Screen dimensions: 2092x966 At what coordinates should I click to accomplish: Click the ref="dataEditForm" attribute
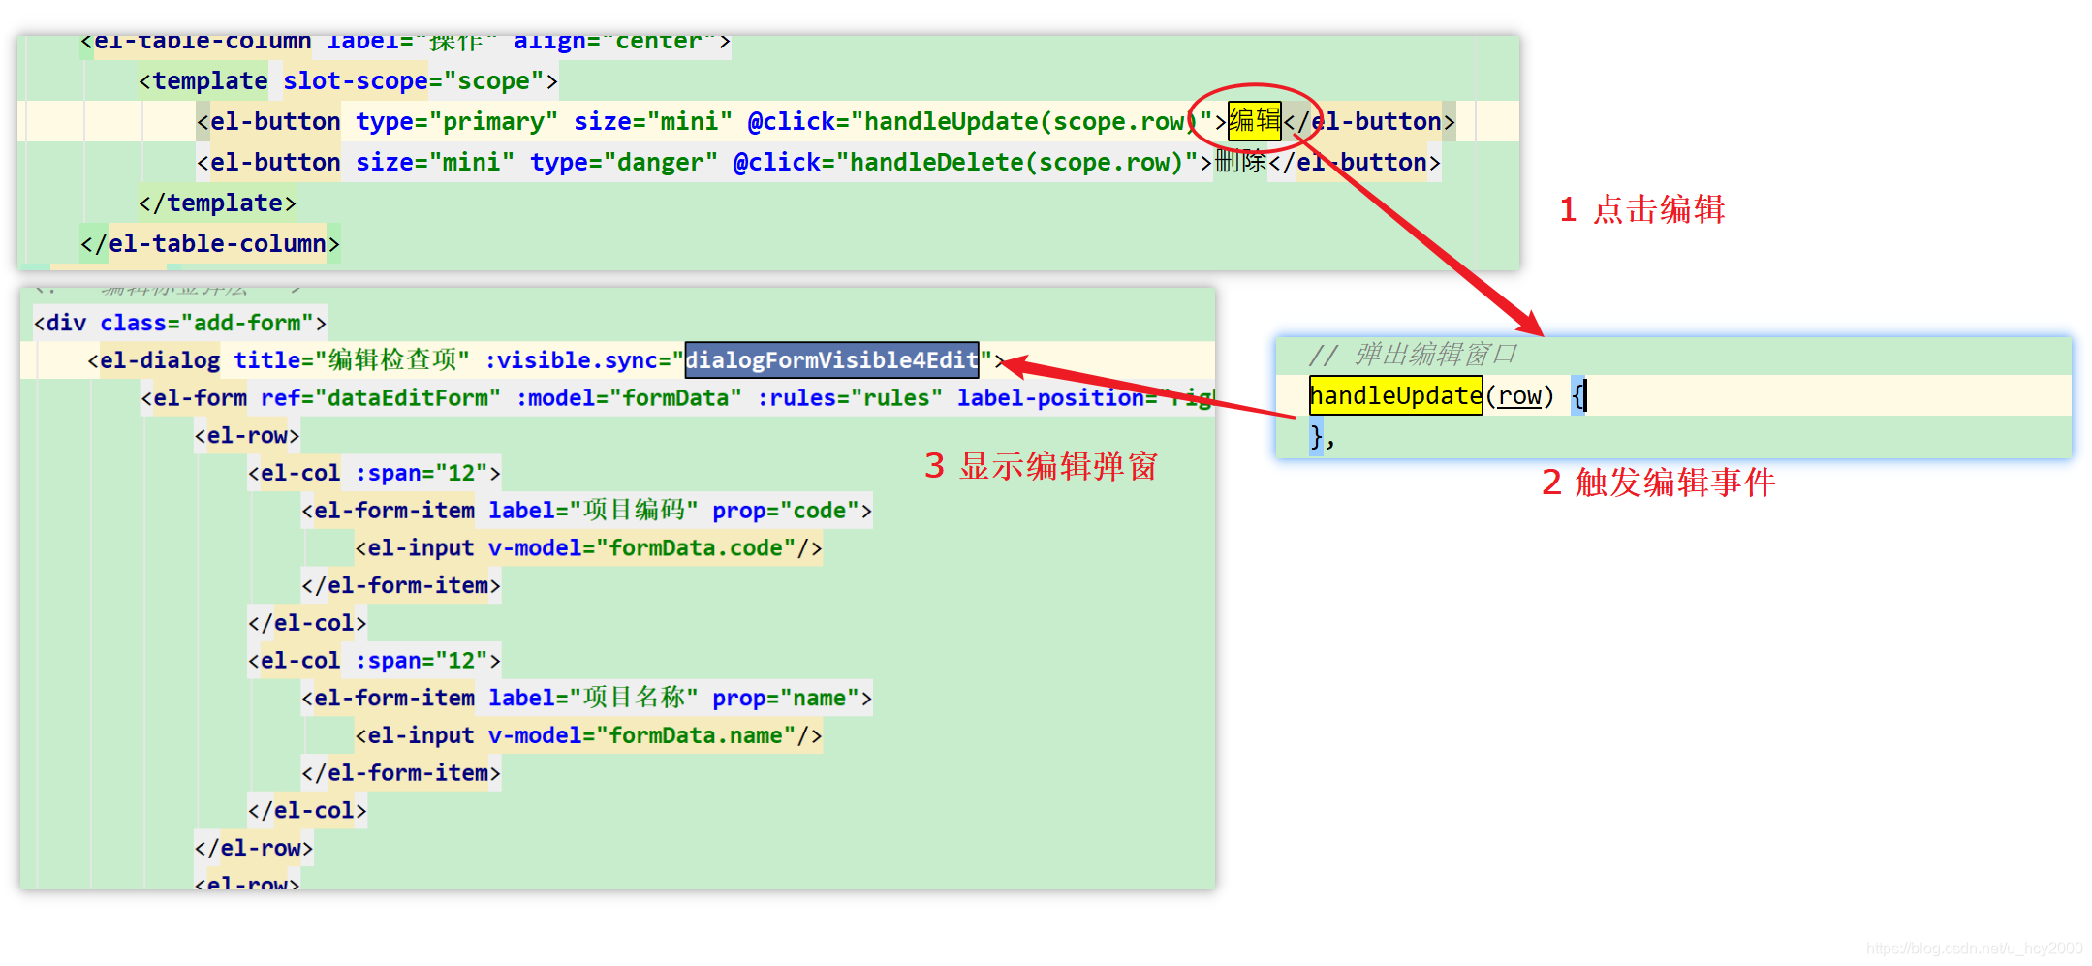tap(381, 397)
